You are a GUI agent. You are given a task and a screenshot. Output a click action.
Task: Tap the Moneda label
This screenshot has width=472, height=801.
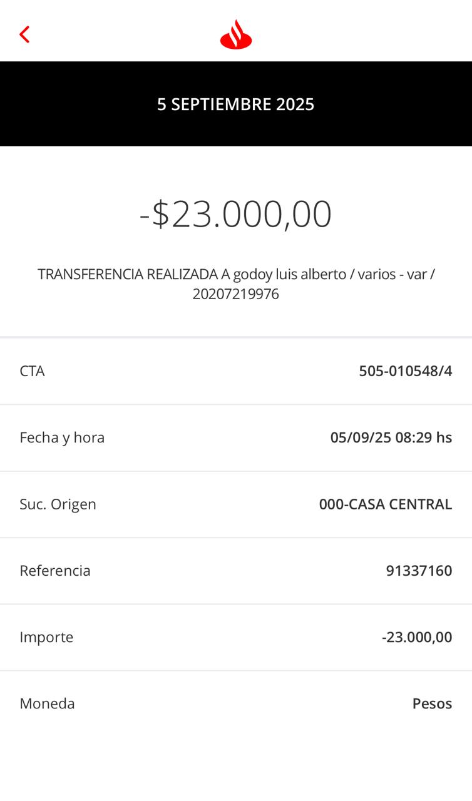47,703
